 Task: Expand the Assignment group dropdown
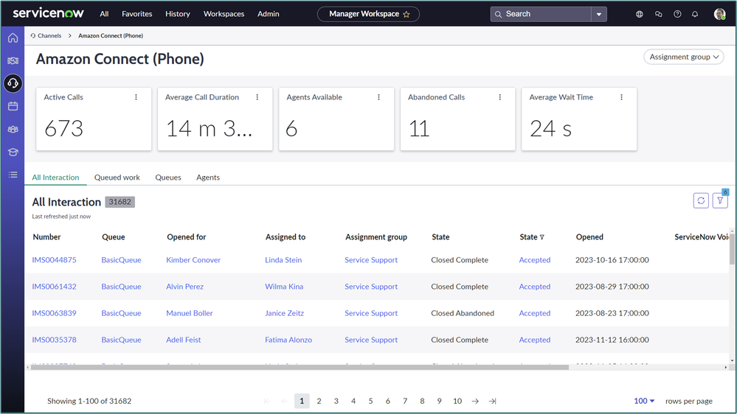click(683, 57)
